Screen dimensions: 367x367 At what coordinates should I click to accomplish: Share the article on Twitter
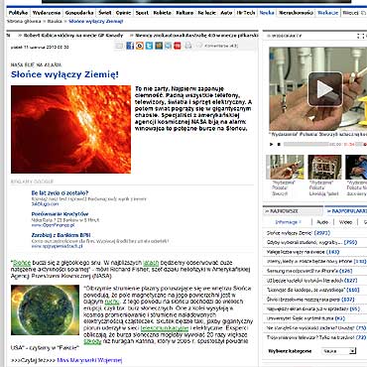click(x=149, y=46)
